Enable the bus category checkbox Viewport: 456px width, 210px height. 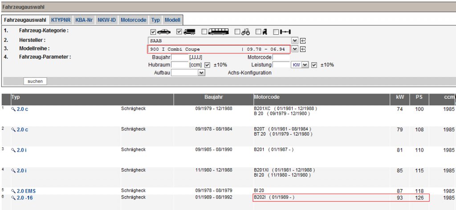click(204, 32)
